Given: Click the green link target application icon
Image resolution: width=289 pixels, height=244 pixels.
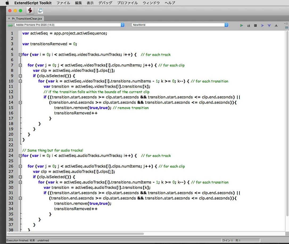Looking at the screenshot, I should (x=10, y=25).
